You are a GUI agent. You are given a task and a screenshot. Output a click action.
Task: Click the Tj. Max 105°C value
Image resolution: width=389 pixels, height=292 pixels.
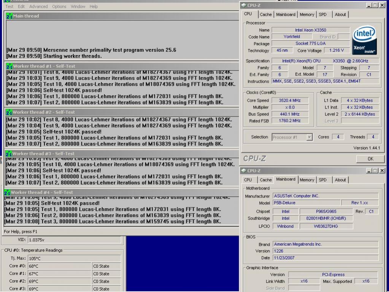click(74, 258)
